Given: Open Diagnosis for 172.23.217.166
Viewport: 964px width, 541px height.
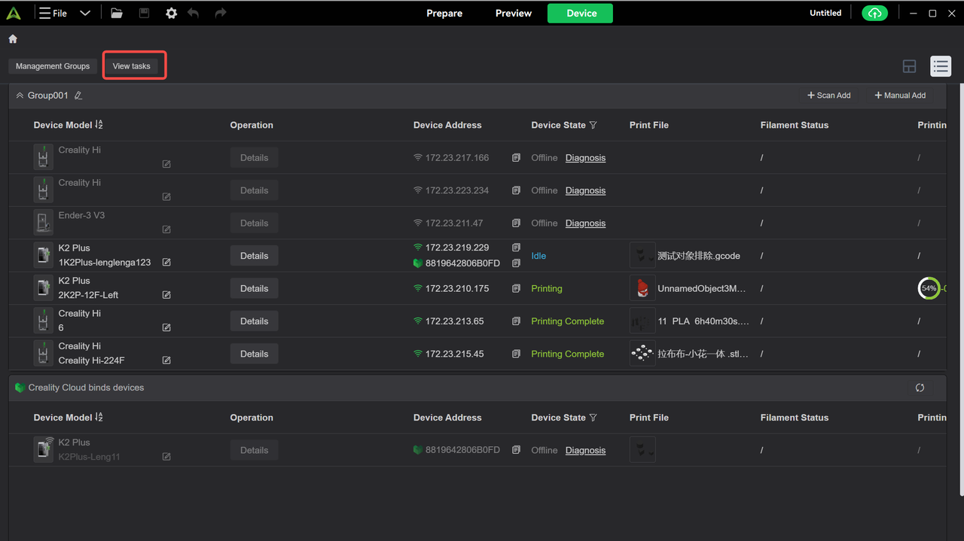Looking at the screenshot, I should pyautogui.click(x=585, y=158).
